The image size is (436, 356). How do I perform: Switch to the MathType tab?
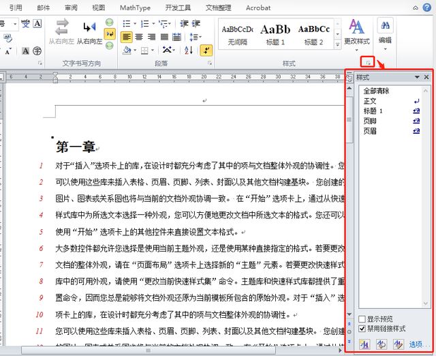[135, 8]
